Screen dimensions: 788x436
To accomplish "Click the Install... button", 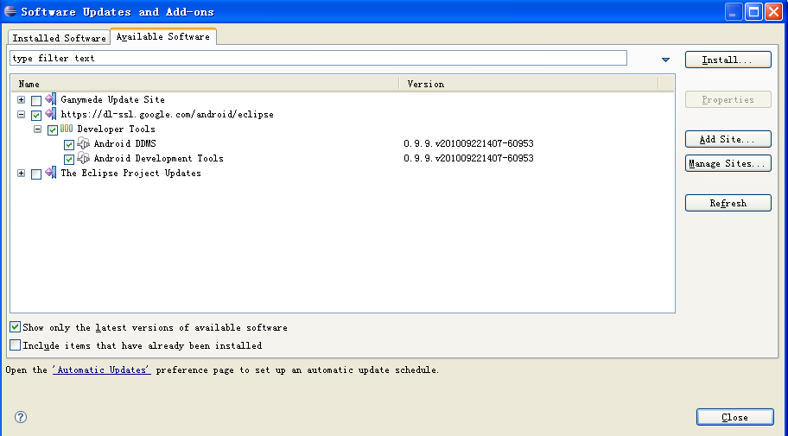I will coord(728,60).
